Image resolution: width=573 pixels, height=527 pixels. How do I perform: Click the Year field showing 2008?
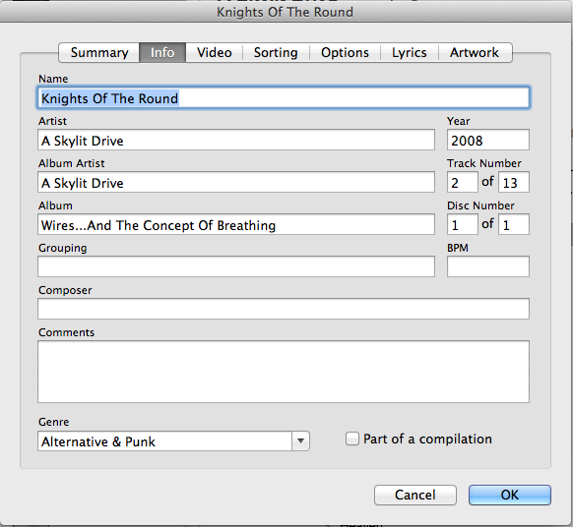488,140
